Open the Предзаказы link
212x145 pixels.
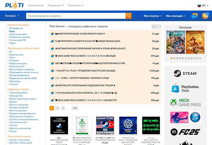(185, 27)
